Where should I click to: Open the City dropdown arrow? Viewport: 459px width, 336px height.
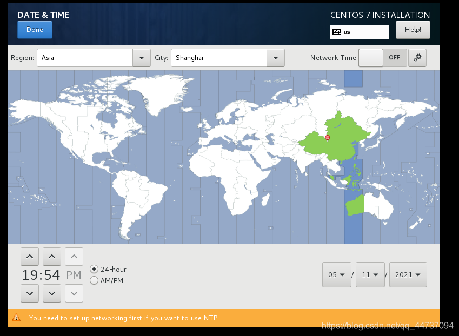pos(276,58)
